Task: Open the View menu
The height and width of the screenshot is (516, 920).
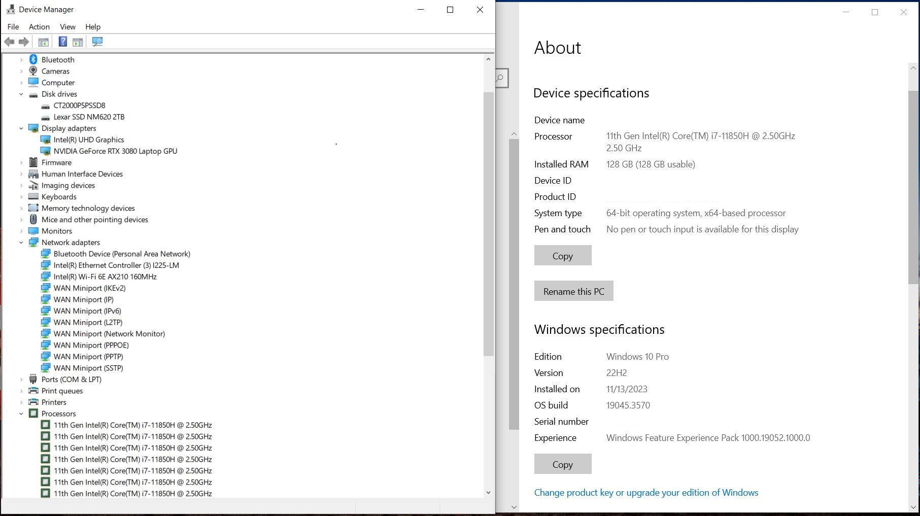Action: pyautogui.click(x=67, y=26)
